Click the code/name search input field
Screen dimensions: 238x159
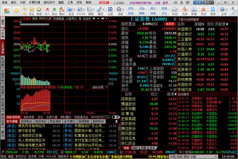[194, 156]
